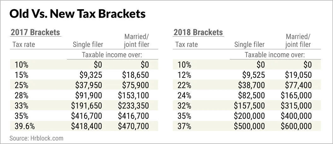
Task: Click the $9,325 single filer amount
Action: (91, 75)
